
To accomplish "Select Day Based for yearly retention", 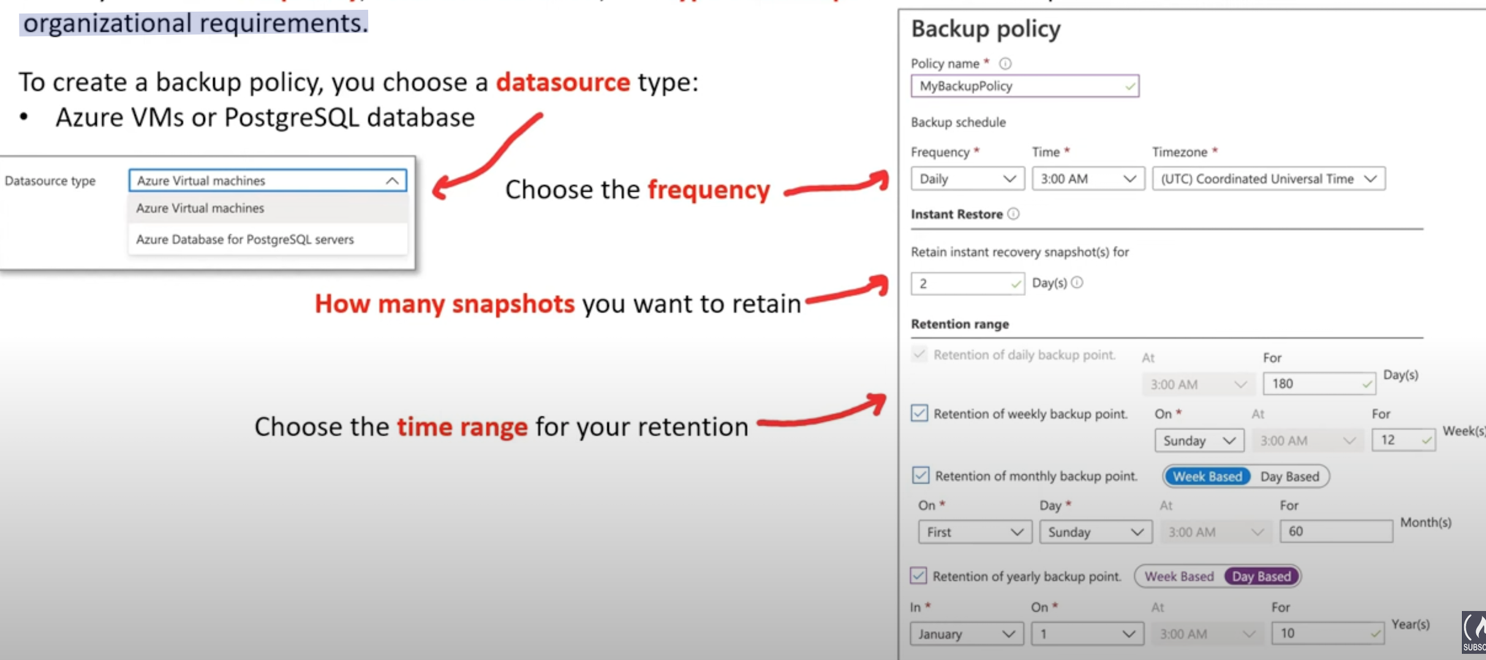I will [1261, 576].
